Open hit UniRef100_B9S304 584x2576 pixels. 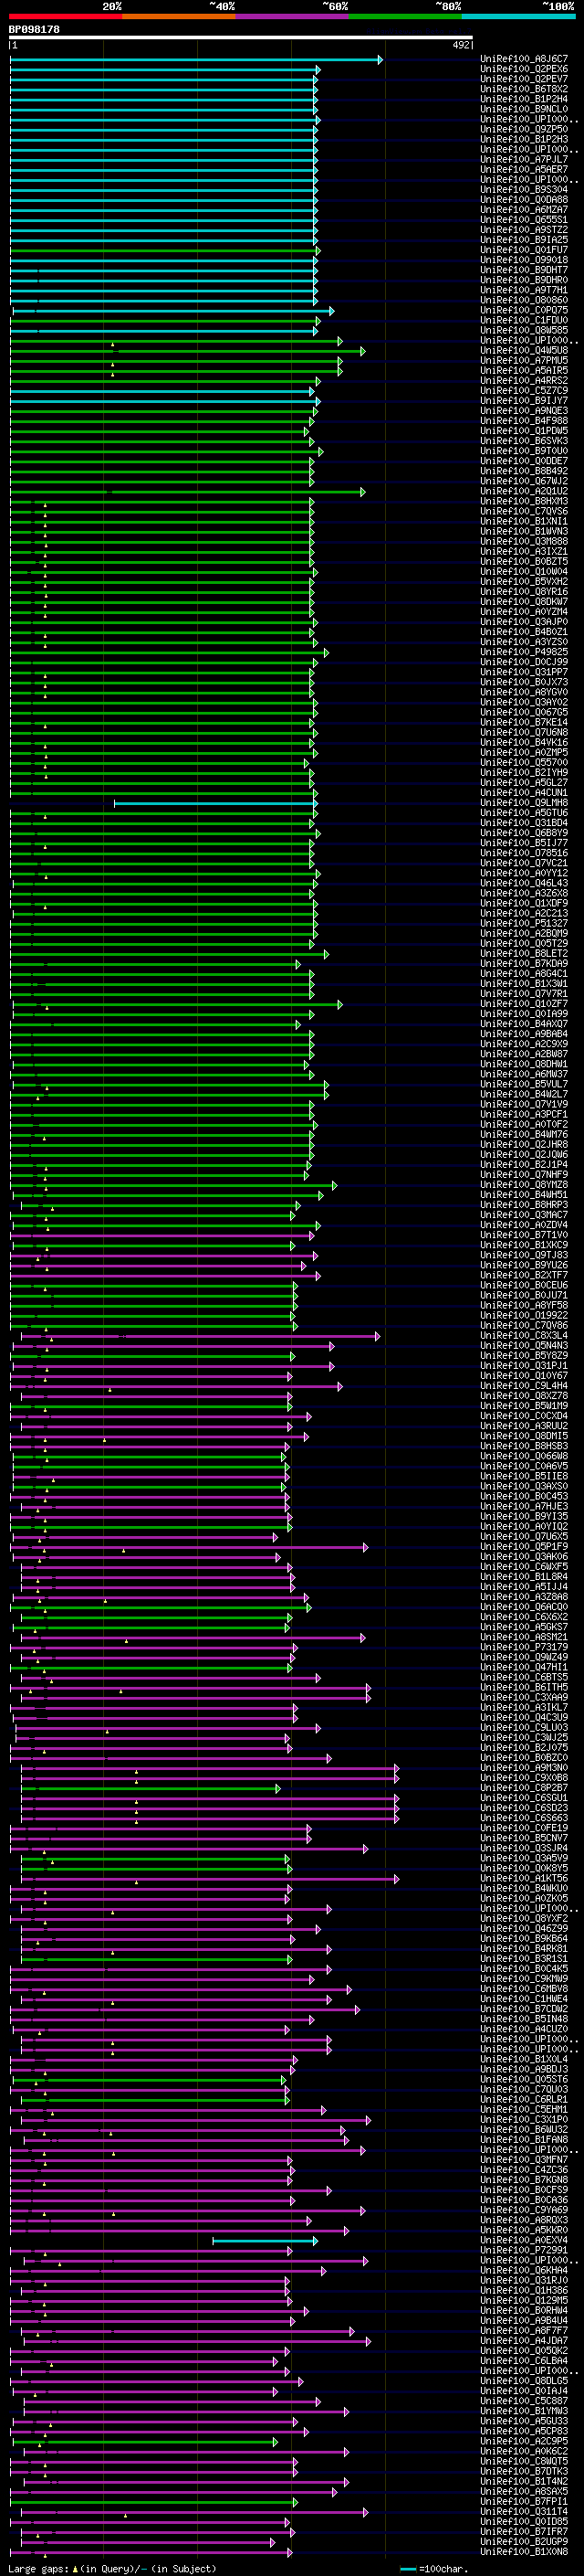tap(524, 189)
